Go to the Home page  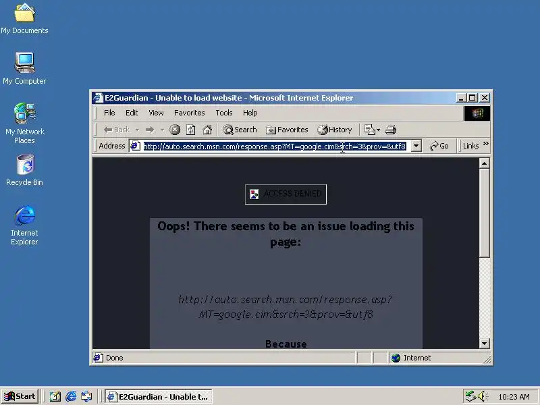pos(207,130)
